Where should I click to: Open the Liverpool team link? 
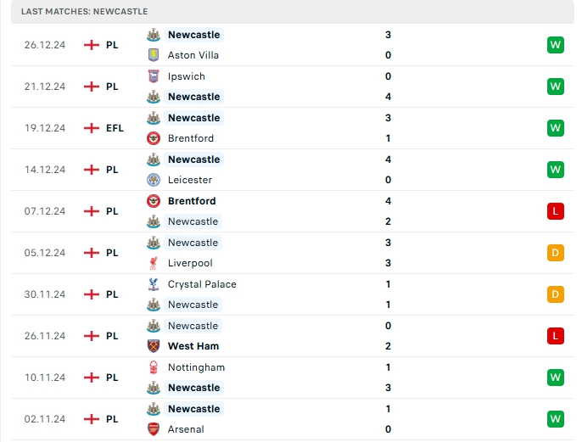[x=190, y=263]
